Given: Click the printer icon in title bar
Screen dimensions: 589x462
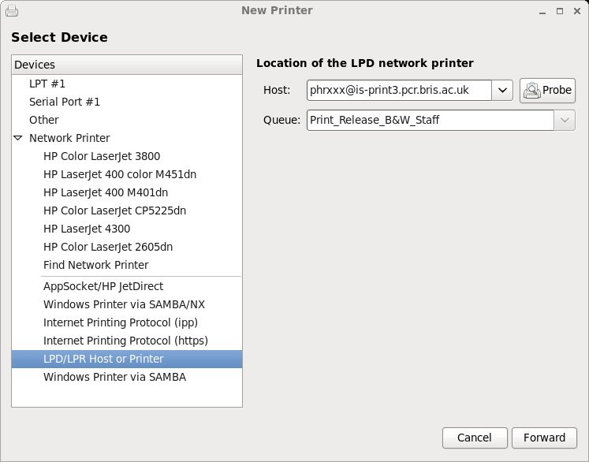Looking at the screenshot, I should pos(12,11).
